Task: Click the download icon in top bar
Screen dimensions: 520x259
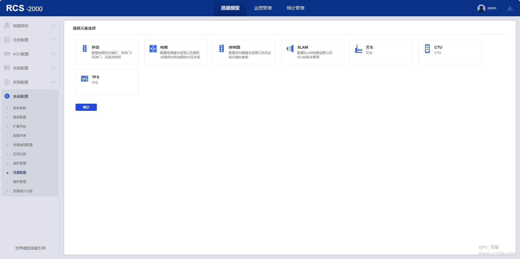Action: 510,8
